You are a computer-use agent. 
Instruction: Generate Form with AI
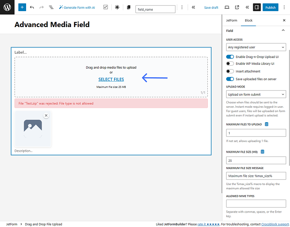pos(77,7)
